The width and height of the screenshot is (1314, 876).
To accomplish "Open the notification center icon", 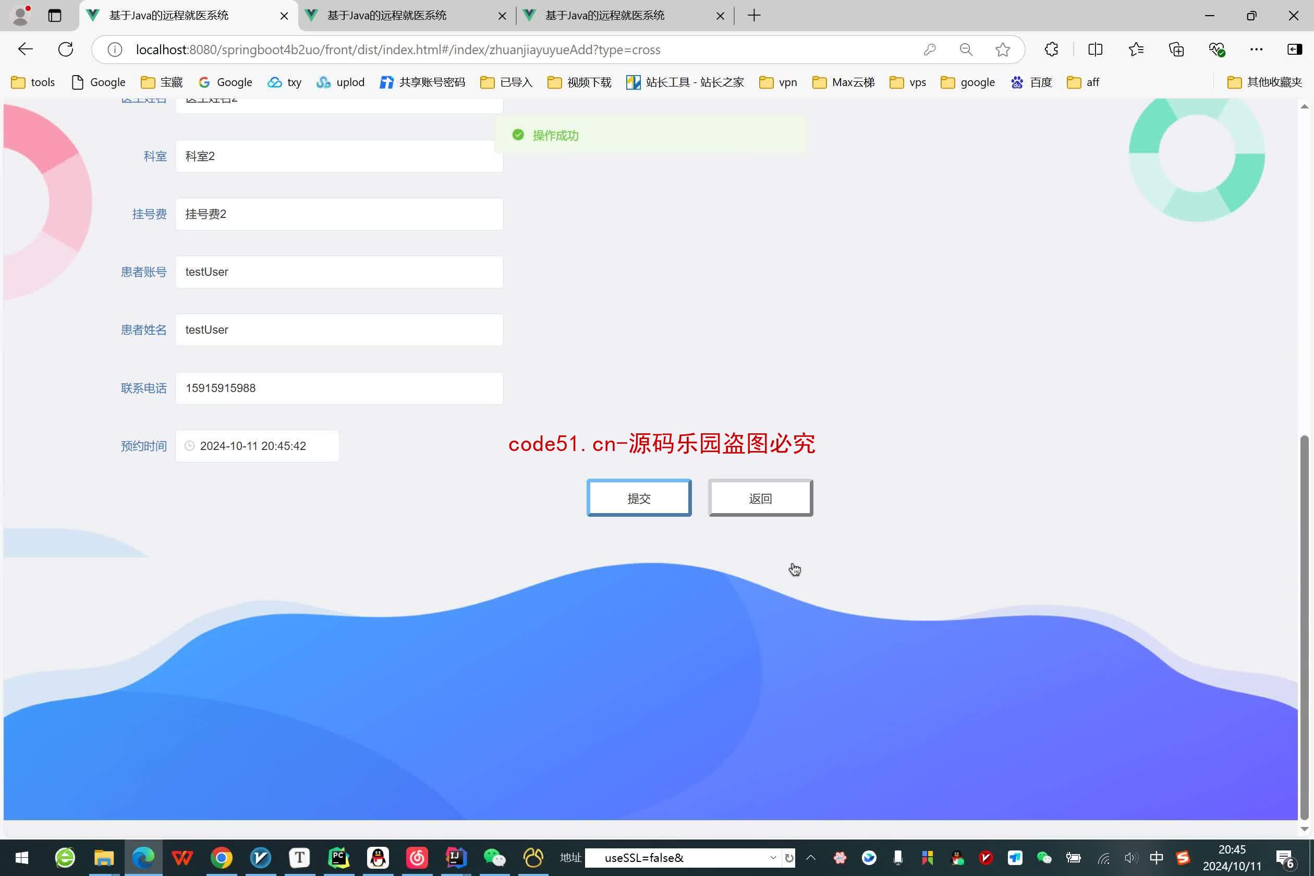I will click(x=1285, y=858).
